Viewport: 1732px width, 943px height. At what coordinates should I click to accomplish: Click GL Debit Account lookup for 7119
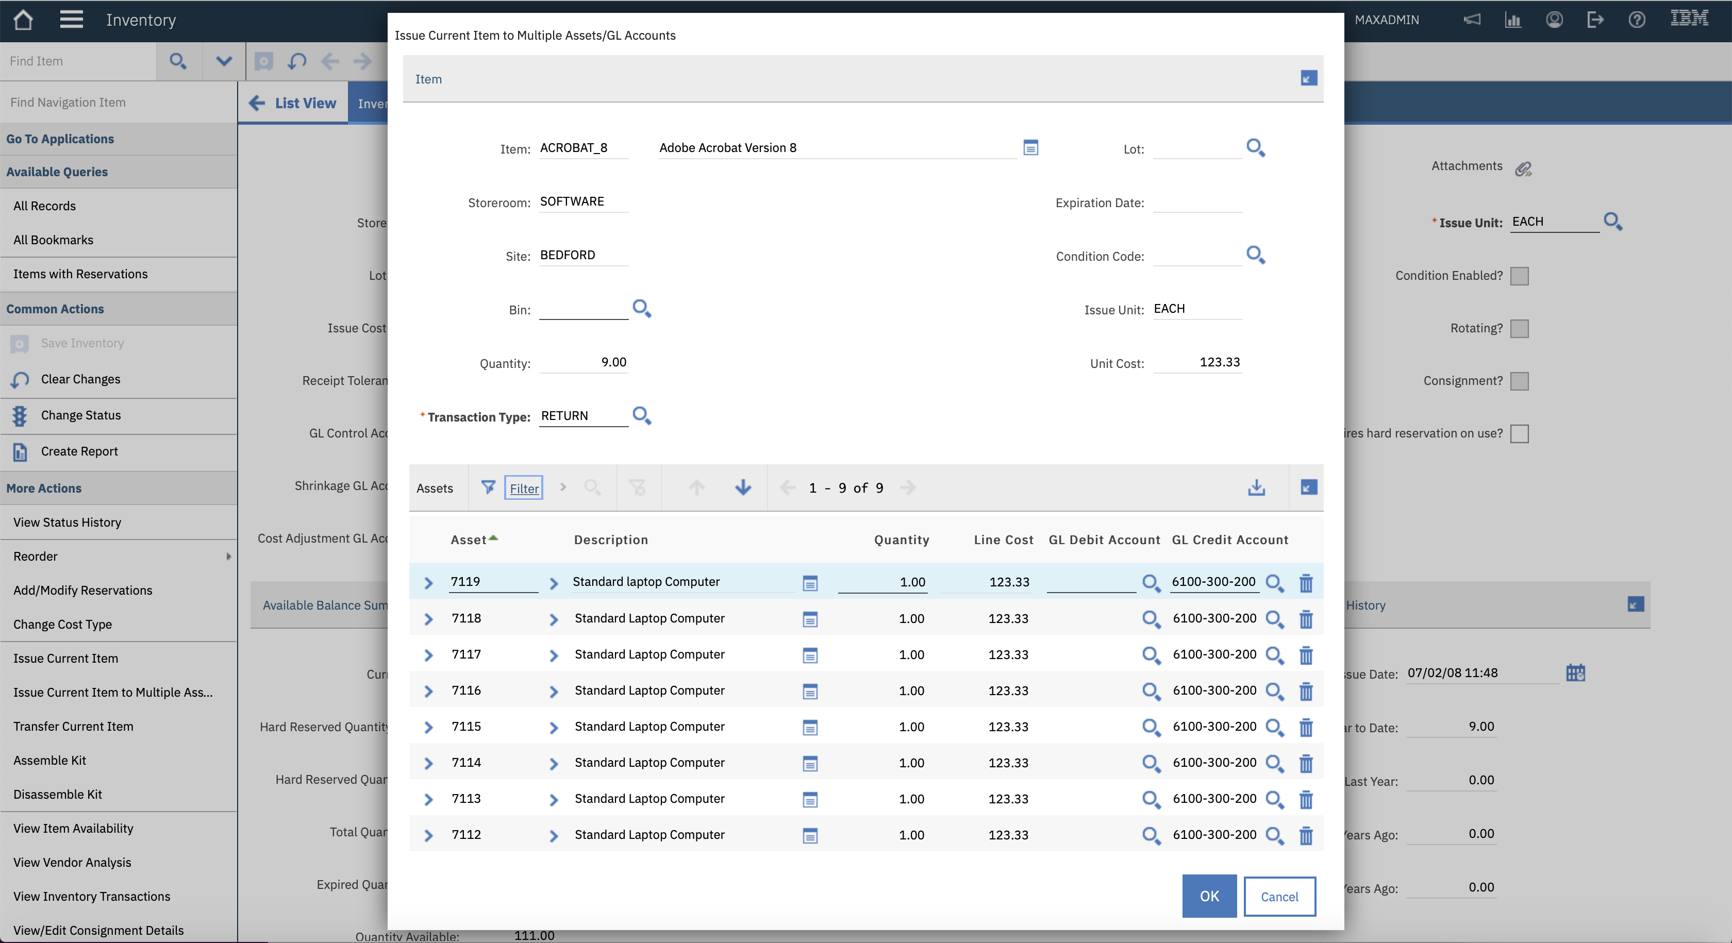pos(1151,583)
